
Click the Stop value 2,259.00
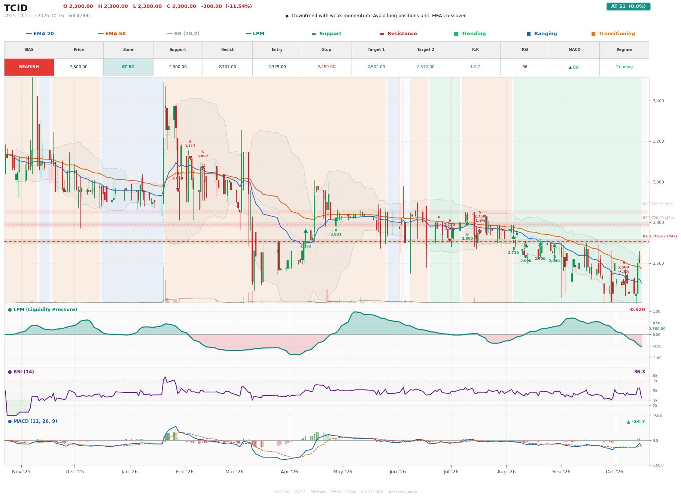326,67
